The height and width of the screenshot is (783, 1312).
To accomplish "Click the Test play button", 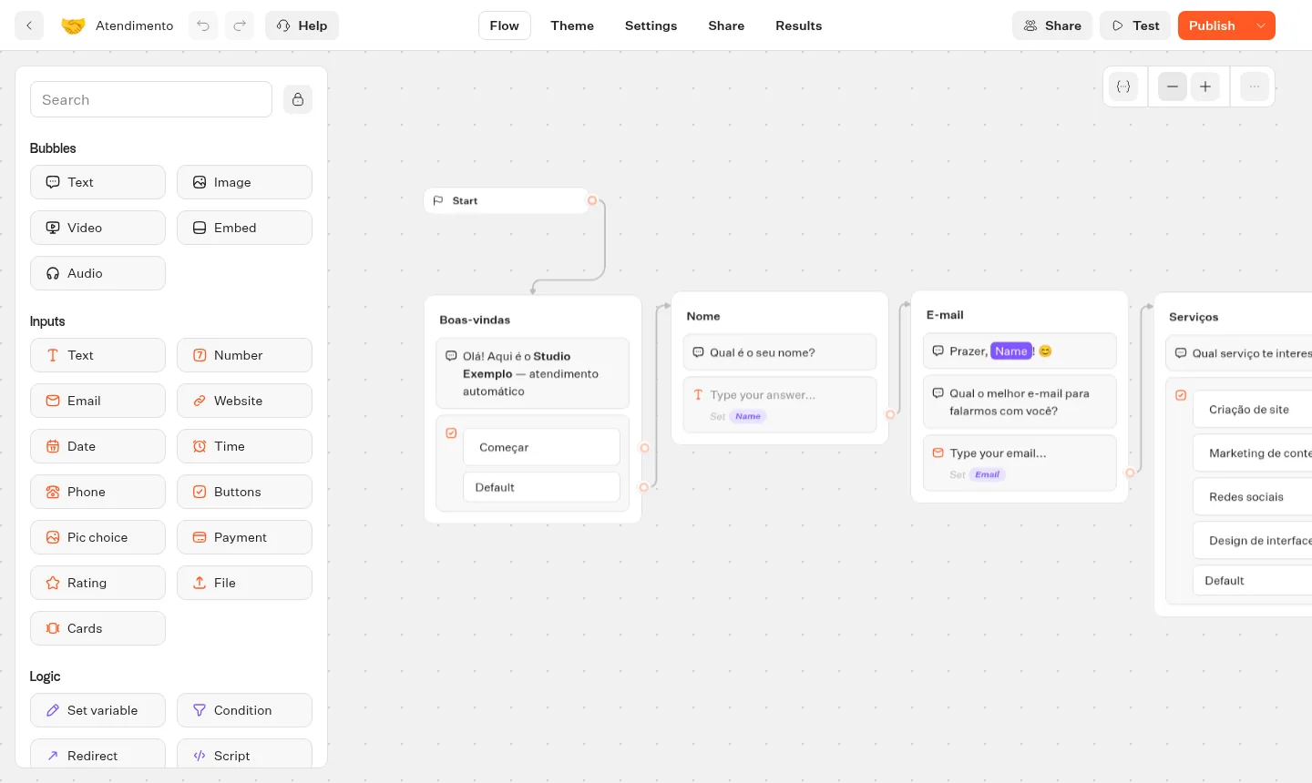I will [x=1135, y=25].
